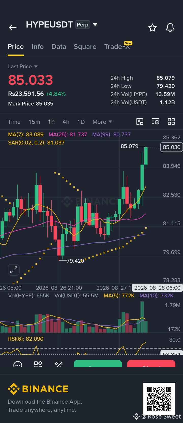Switch to the Info tab
Image resolution: width=183 pixels, height=423 pixels.
[38, 47]
